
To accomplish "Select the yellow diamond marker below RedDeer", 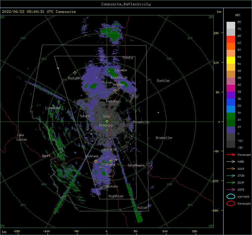I will (115, 91).
